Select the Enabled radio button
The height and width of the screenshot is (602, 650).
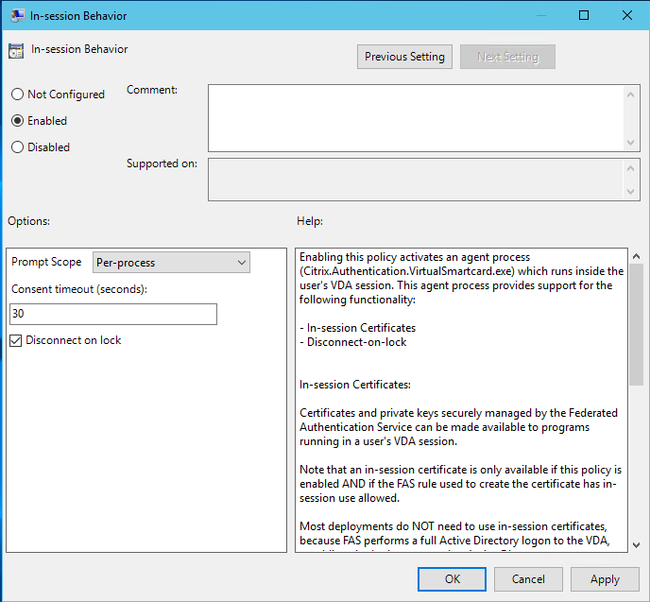[17, 121]
